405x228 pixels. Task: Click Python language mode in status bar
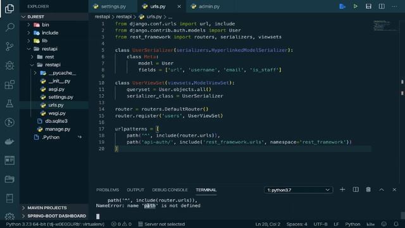352,224
